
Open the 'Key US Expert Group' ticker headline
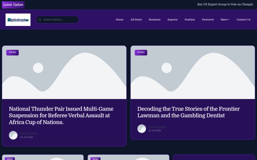click(225, 4)
